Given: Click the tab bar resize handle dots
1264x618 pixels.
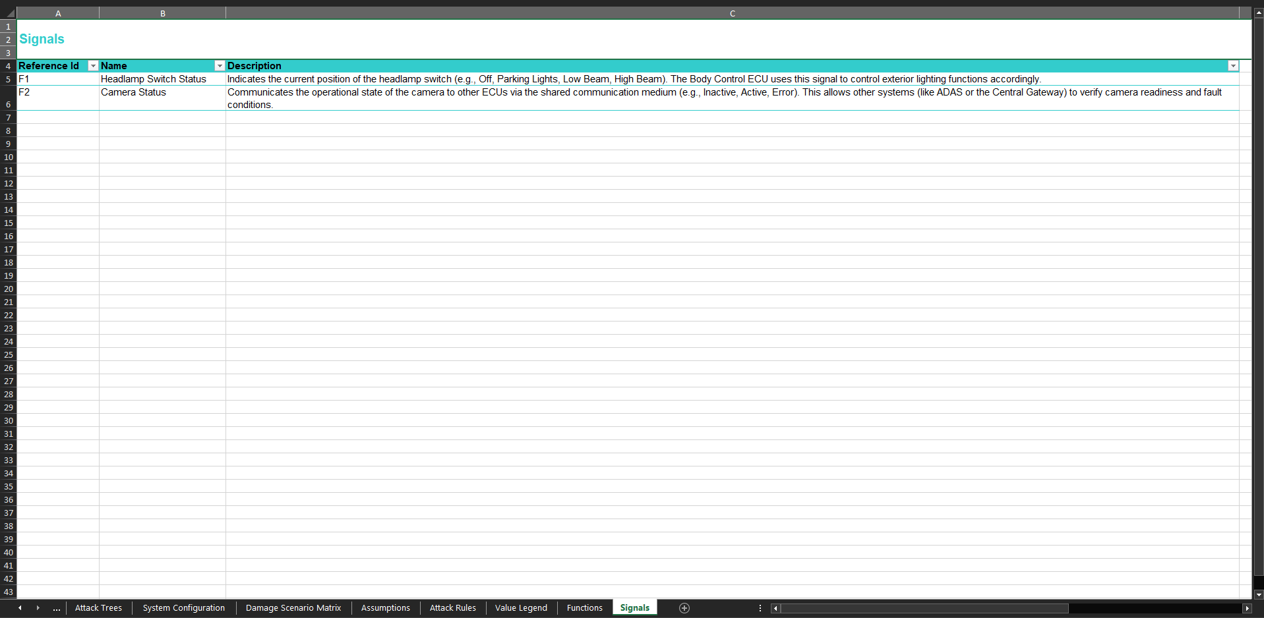Looking at the screenshot, I should 760,608.
